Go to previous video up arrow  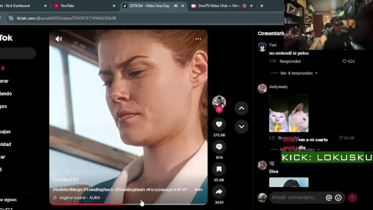click(242, 108)
